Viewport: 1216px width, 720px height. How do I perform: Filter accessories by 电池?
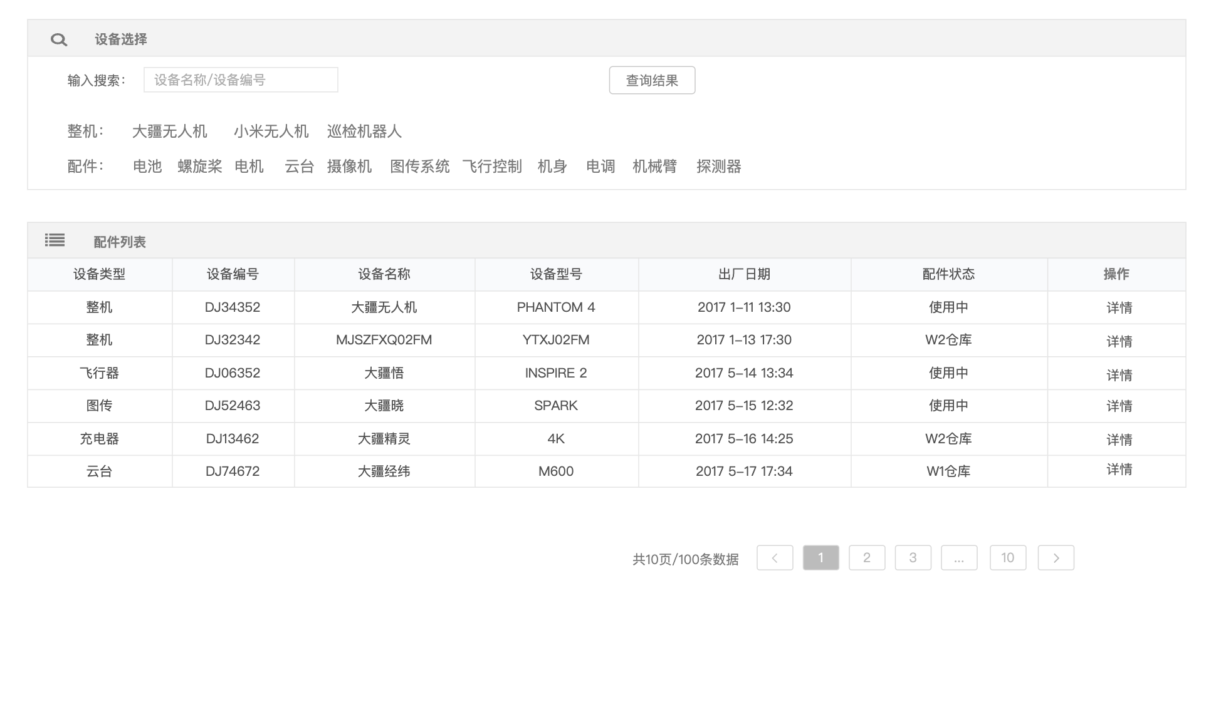(147, 167)
